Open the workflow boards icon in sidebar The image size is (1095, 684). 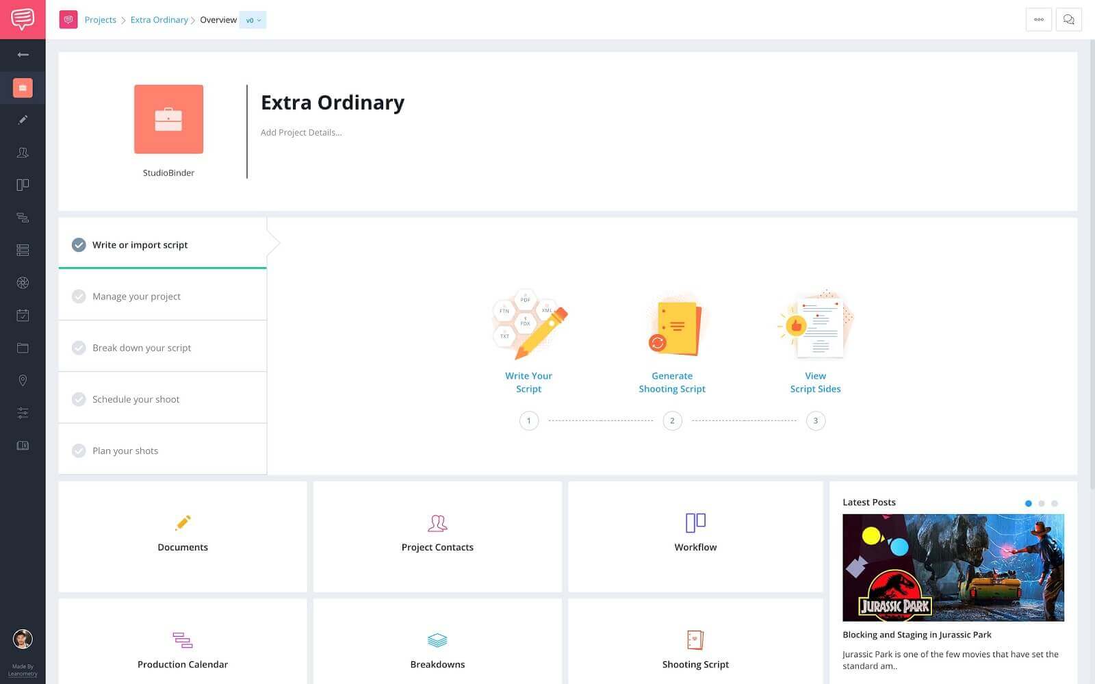click(x=23, y=185)
